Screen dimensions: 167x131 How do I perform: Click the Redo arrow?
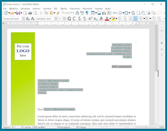pos(70,13)
